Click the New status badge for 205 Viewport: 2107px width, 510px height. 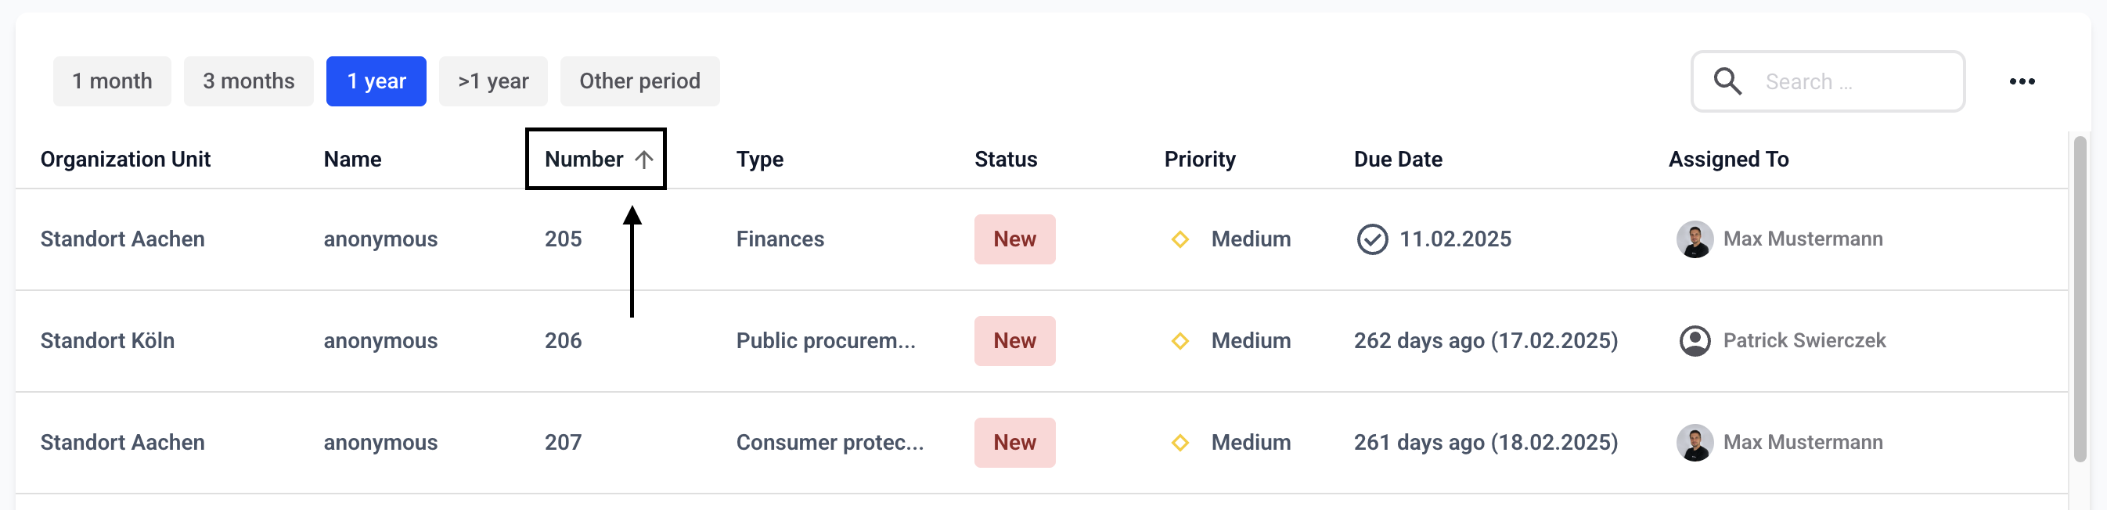point(1014,239)
